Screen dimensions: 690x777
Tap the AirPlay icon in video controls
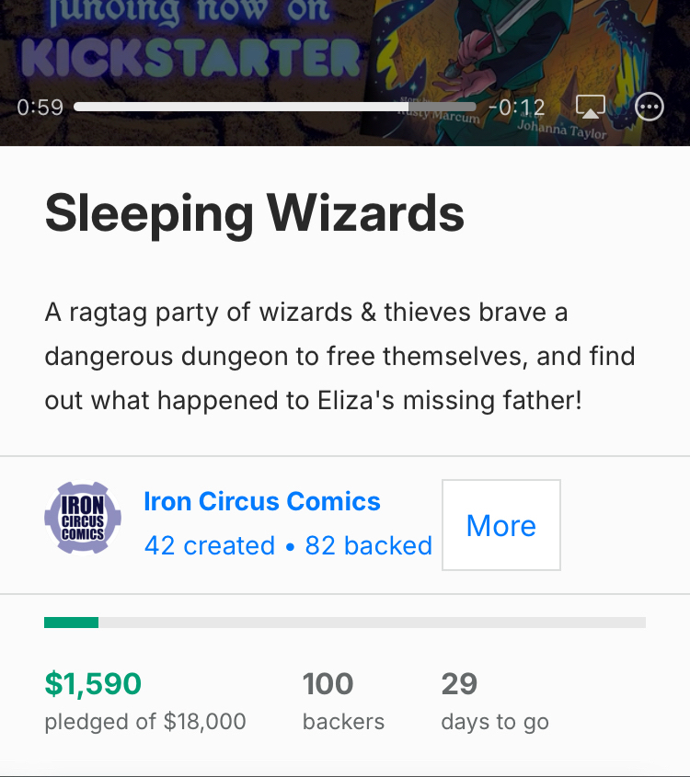pos(590,107)
